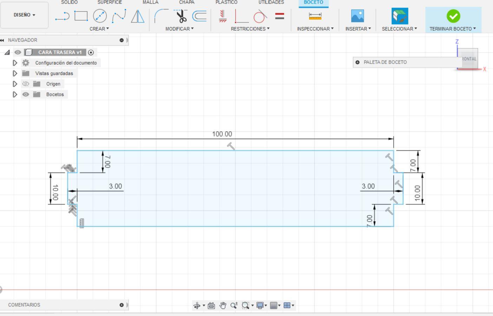Select the right 3.00 dimension
493x316 pixels.
(x=368, y=186)
